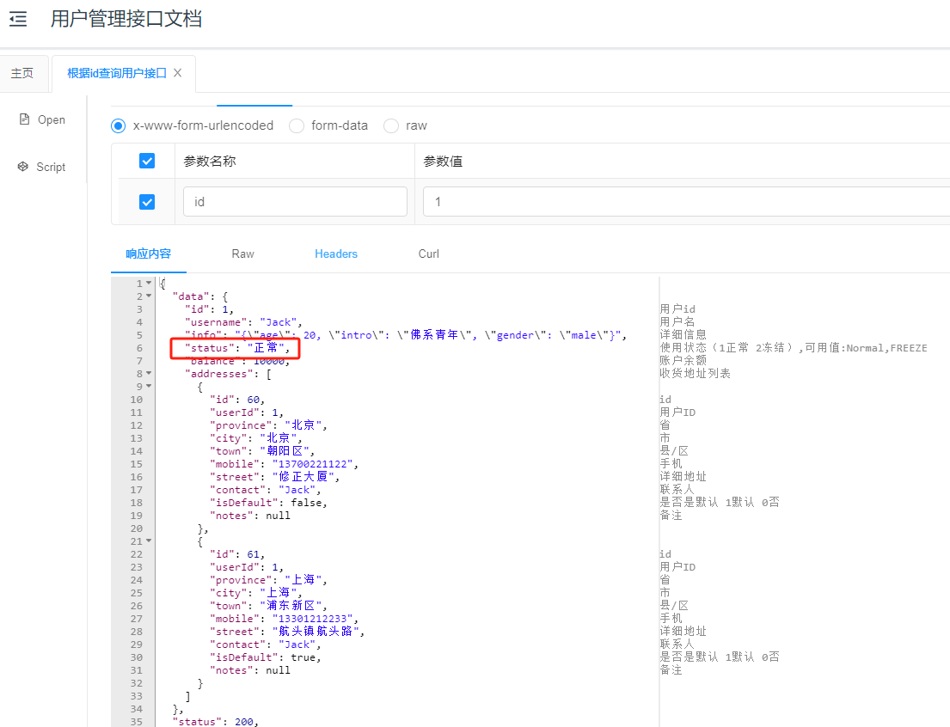This screenshot has height=727, width=950.
Task: Open the Headers response tab
Action: click(336, 254)
